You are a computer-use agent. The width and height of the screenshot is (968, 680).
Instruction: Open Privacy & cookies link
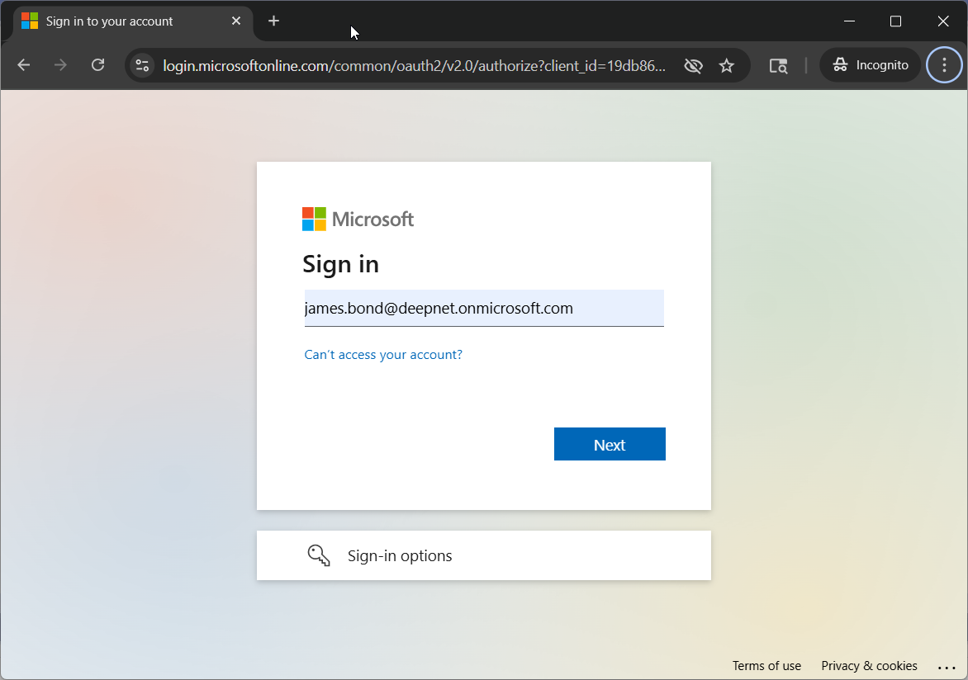(x=869, y=666)
